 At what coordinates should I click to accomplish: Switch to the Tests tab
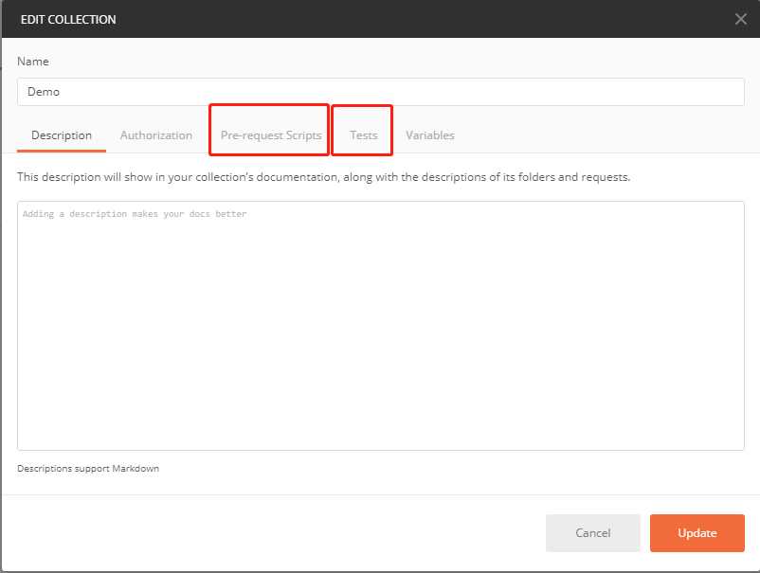point(364,135)
